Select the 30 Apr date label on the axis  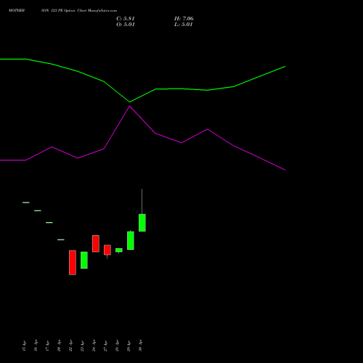tap(140, 346)
